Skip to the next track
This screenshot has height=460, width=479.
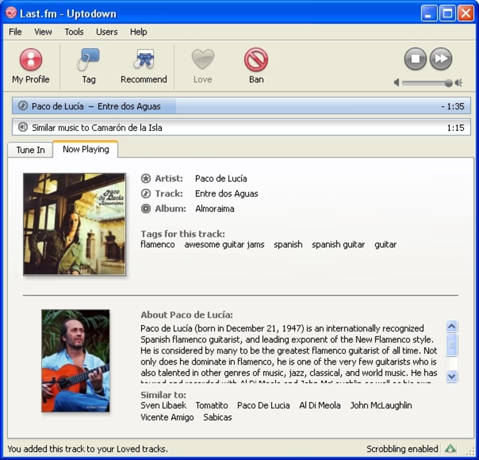coord(441,59)
